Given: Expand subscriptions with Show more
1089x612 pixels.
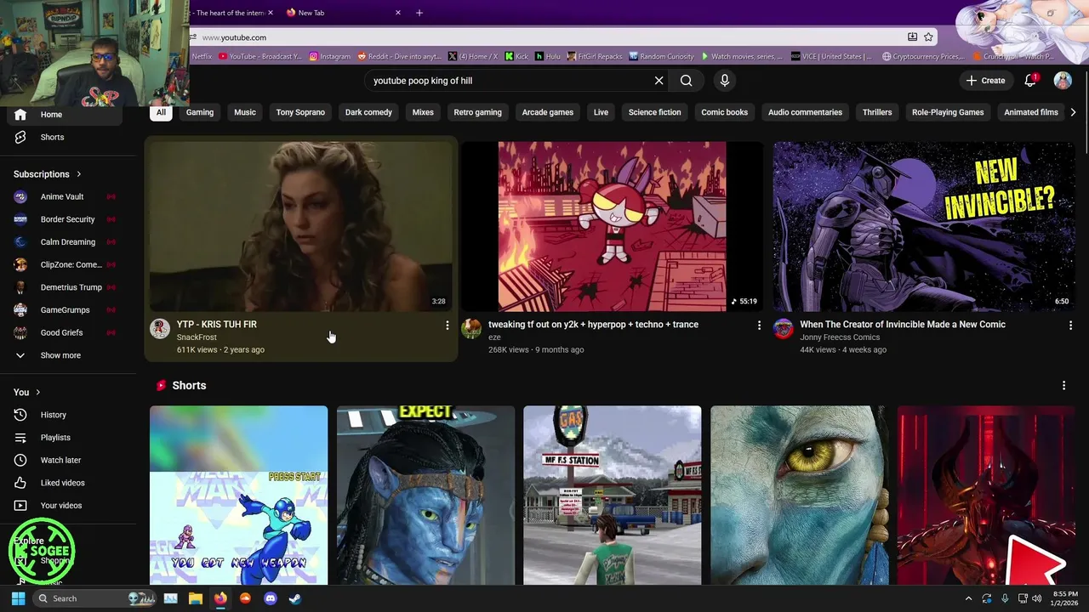Looking at the screenshot, I should (x=60, y=355).
